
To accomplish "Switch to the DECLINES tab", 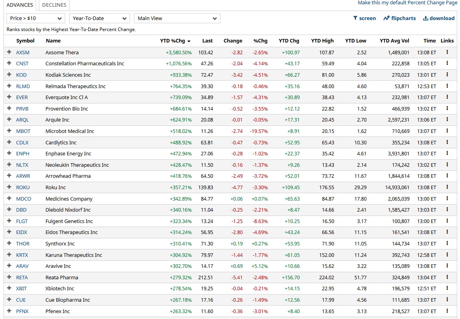I will 54,5.
